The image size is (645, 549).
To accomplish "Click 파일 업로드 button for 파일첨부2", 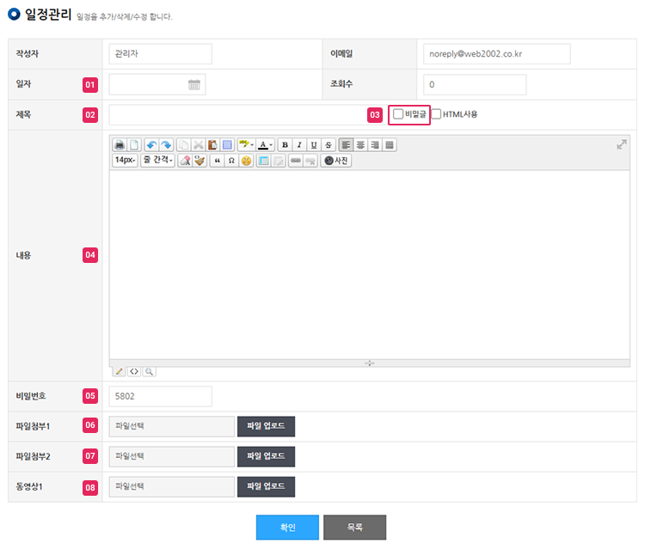I will click(x=266, y=456).
